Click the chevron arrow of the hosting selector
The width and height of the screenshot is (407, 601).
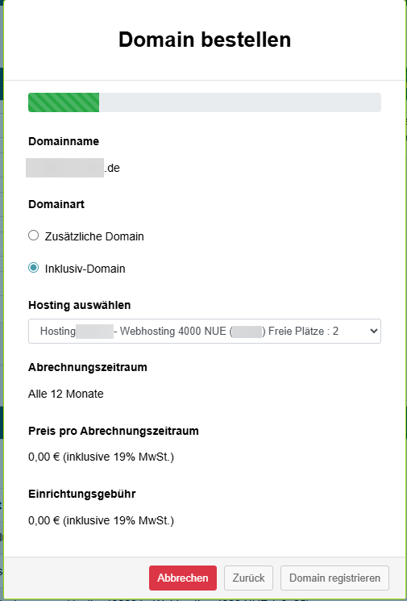[374, 331]
